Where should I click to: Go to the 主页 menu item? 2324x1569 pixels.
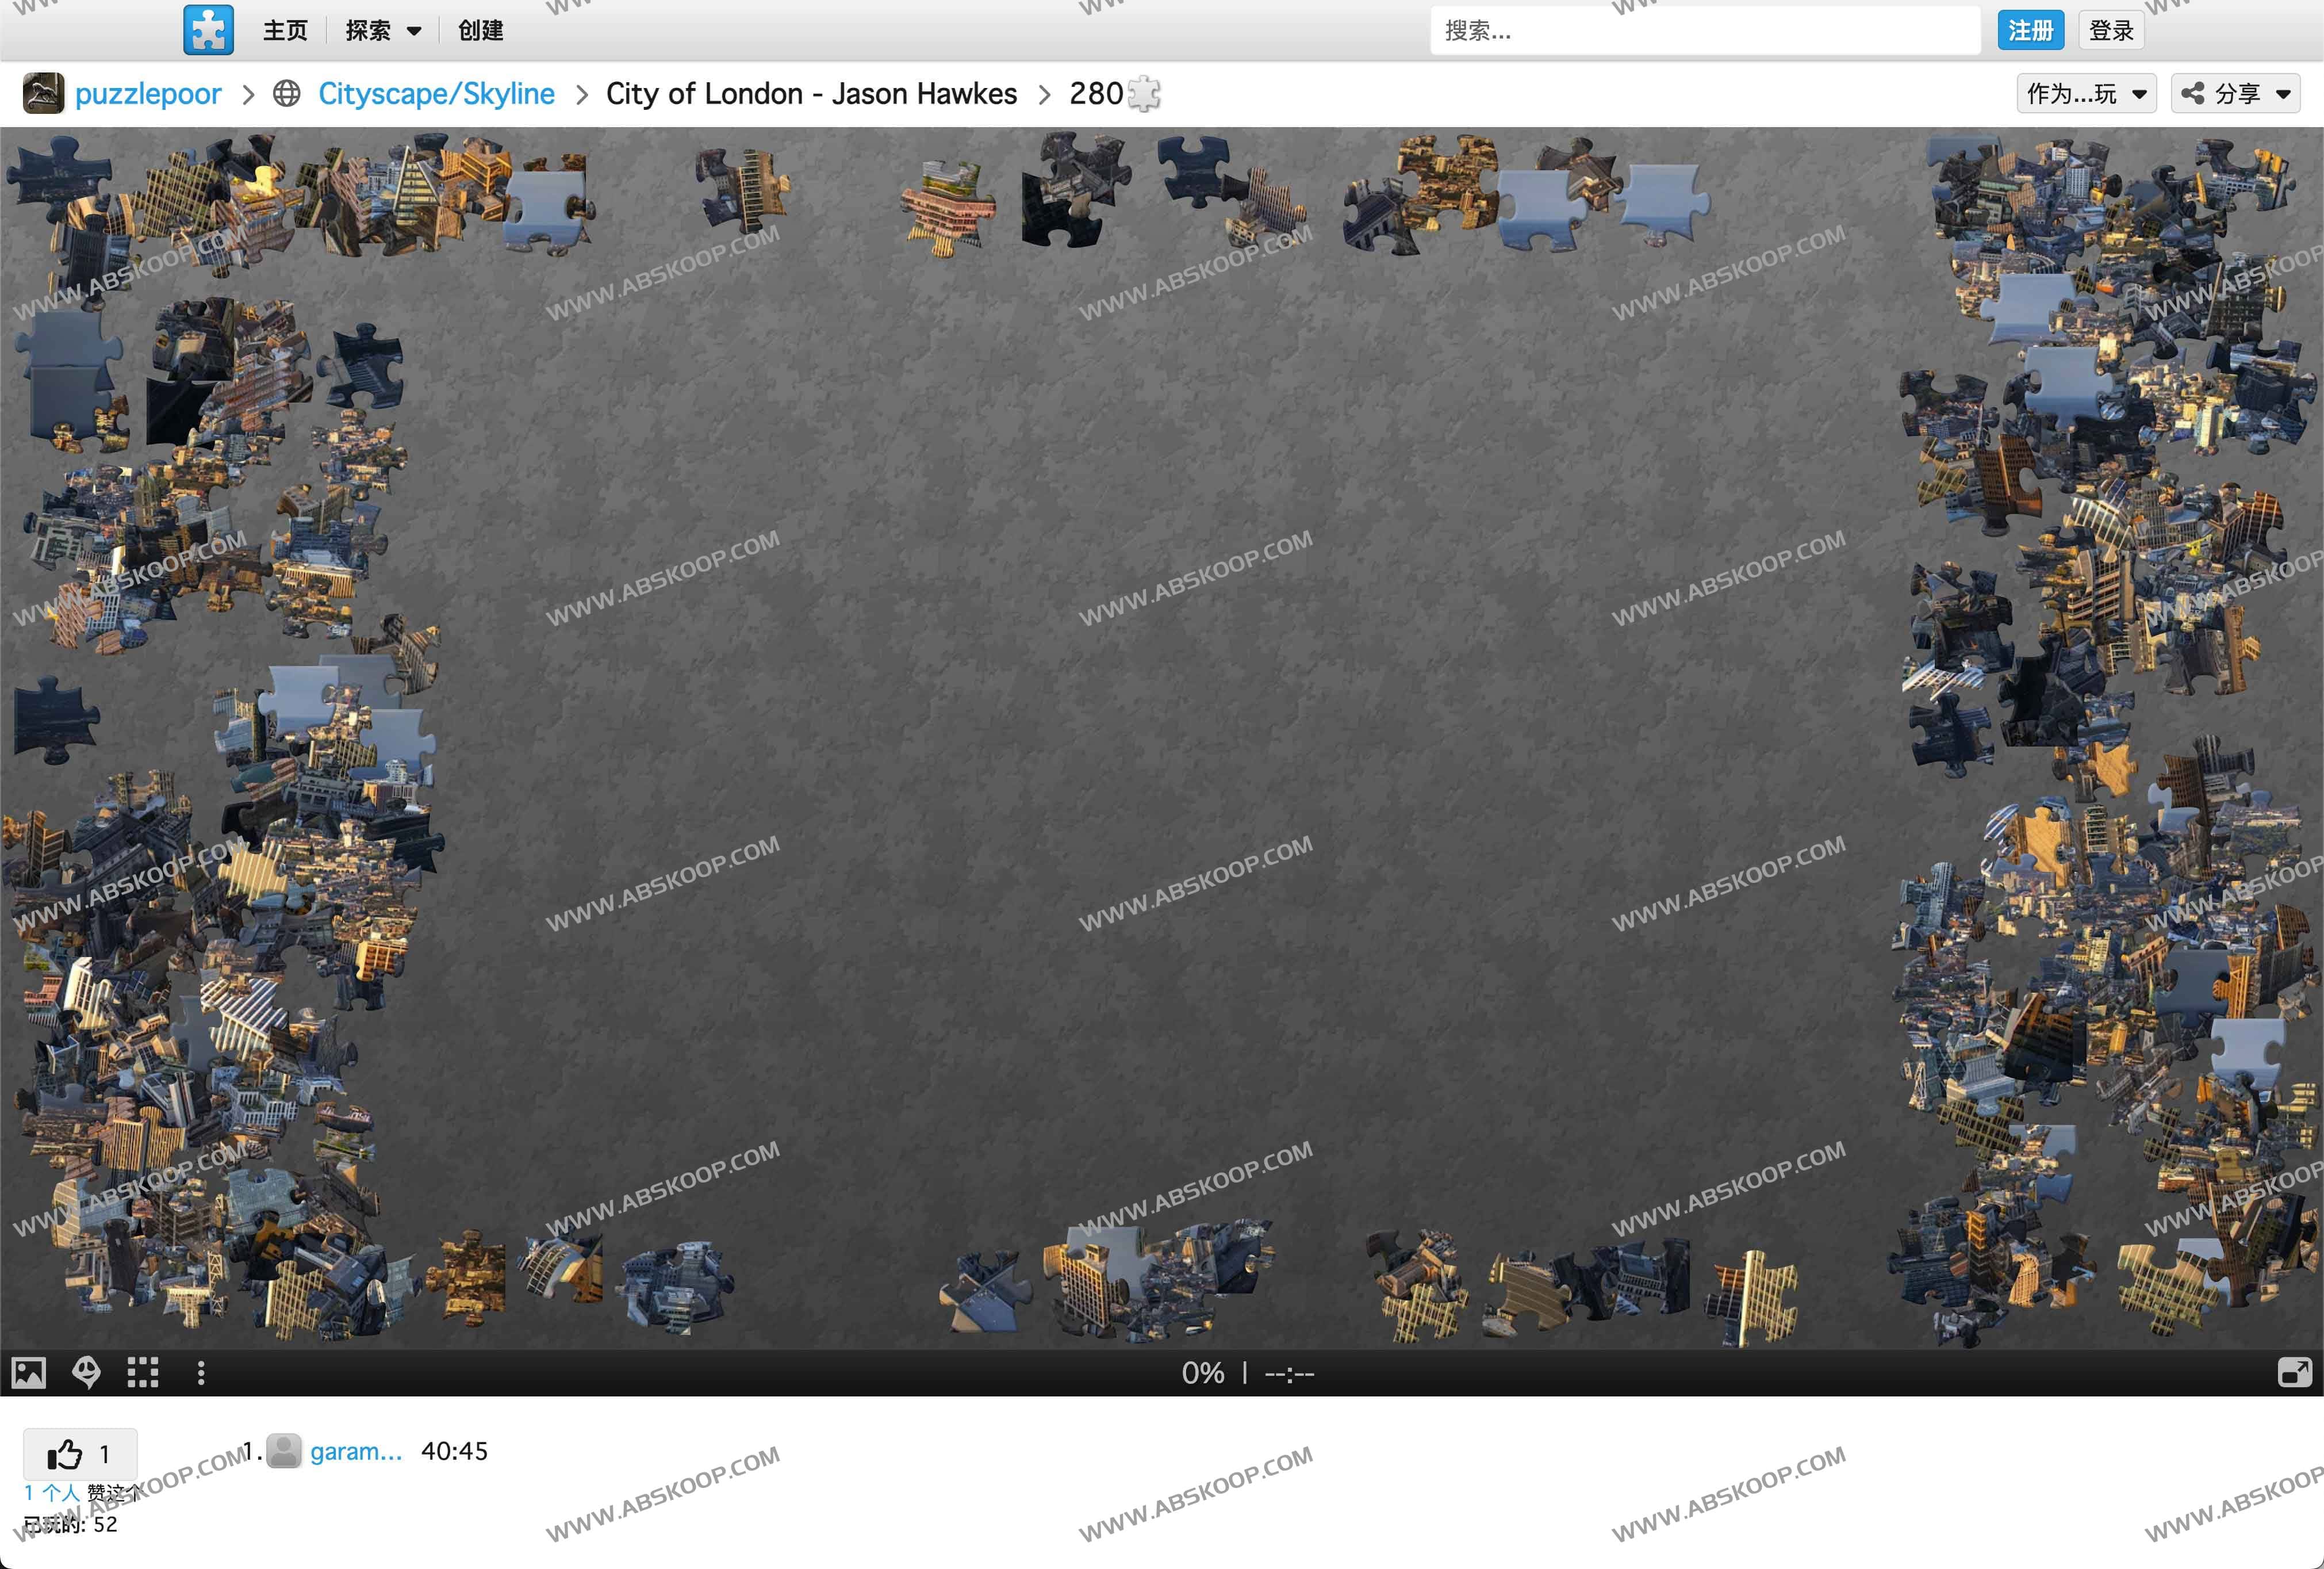pyautogui.click(x=285, y=31)
